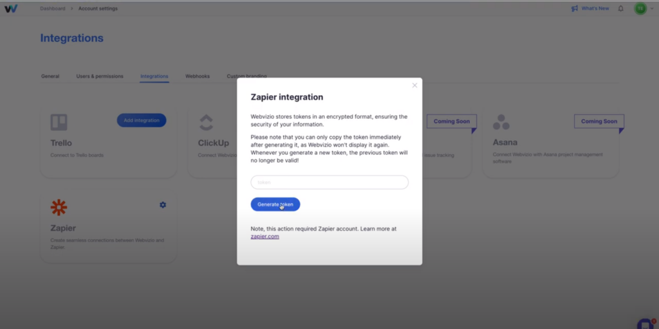Viewport: 659px width, 329px height.
Task: Focus the token input field
Action: tap(329, 182)
